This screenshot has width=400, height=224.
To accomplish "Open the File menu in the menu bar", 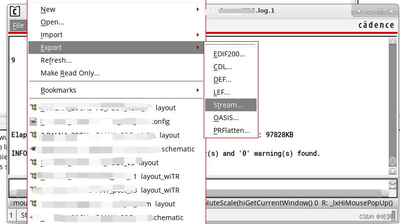I will coord(18,25).
